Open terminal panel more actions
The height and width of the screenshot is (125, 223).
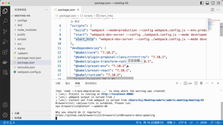(207, 83)
